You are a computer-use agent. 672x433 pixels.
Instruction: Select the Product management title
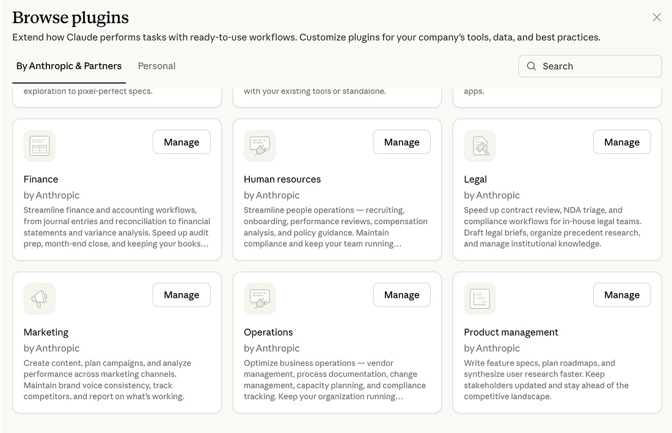(511, 332)
